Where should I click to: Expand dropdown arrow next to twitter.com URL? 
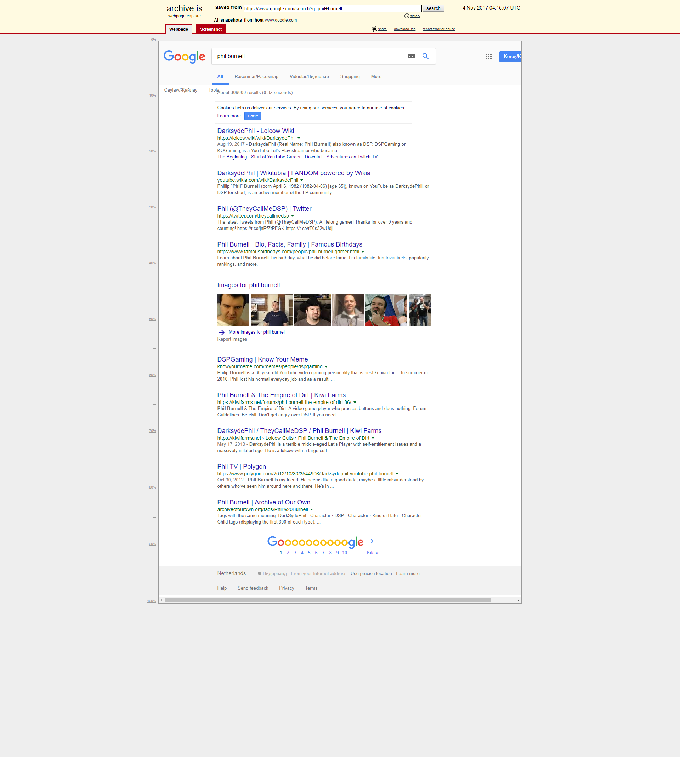[293, 216]
